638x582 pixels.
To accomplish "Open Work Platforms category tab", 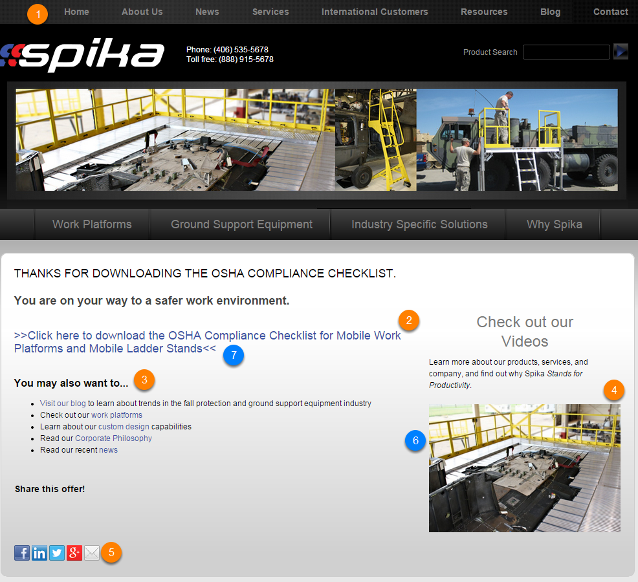I will (x=92, y=224).
